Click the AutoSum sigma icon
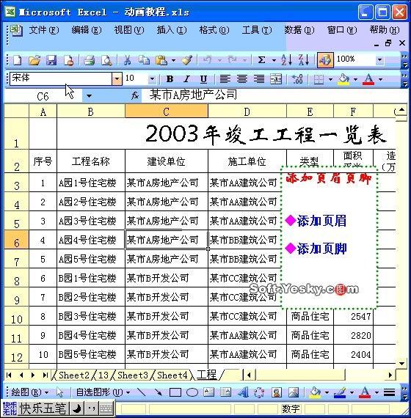This screenshot has width=411, height=418. click(x=262, y=60)
